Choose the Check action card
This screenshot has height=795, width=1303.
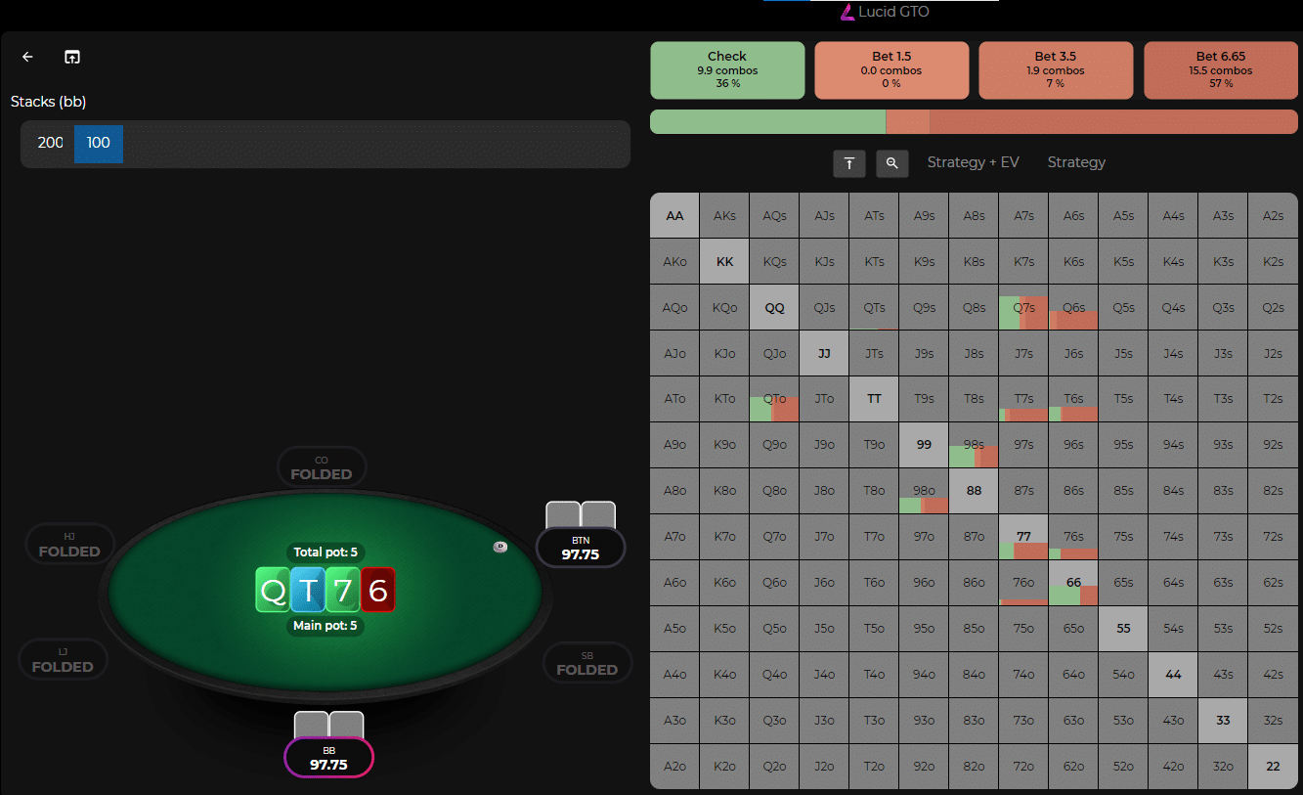(x=727, y=70)
